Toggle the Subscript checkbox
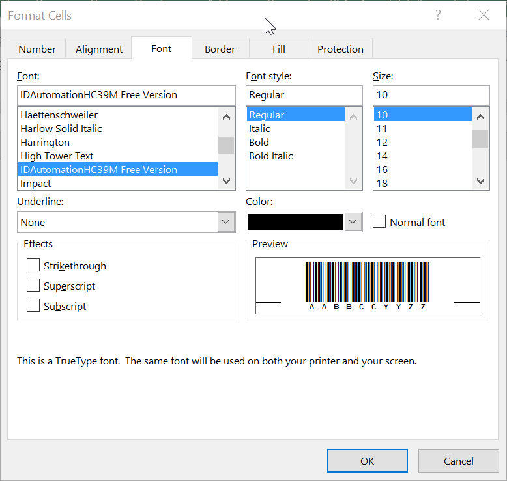The height and width of the screenshot is (481, 507). (33, 306)
